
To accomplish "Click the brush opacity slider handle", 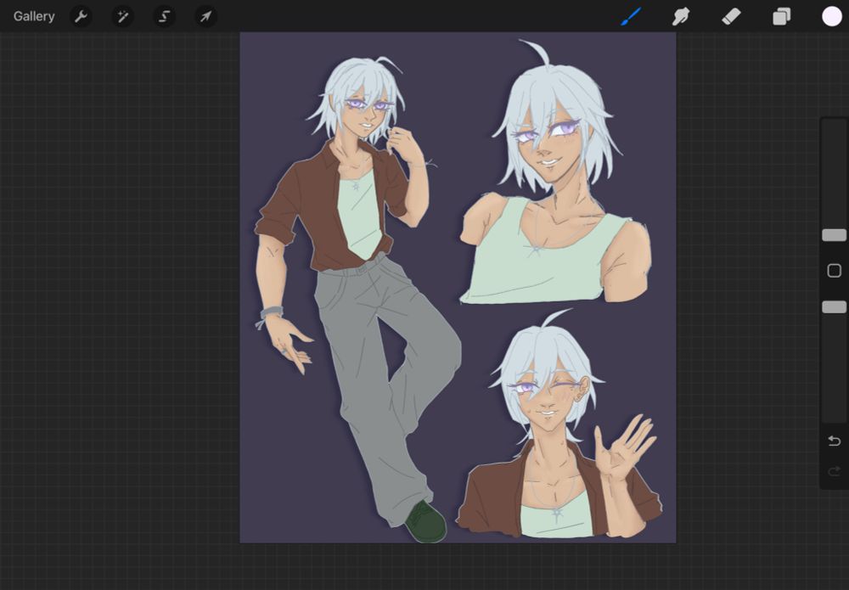I will tap(834, 307).
